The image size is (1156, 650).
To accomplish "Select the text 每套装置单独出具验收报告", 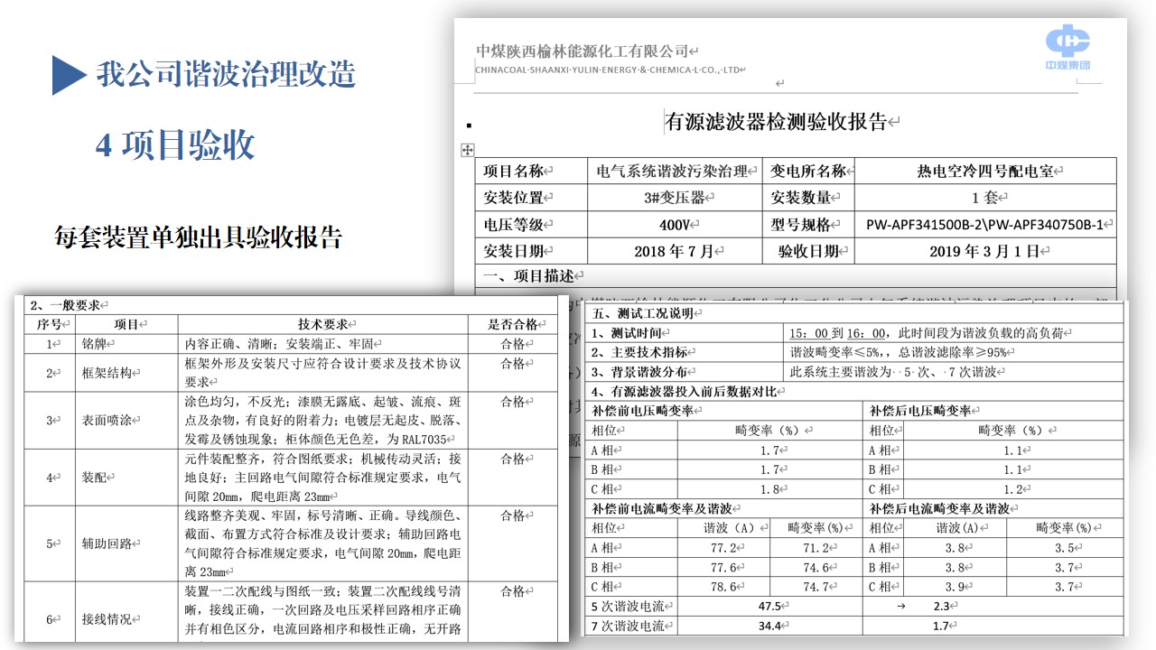I will click(198, 237).
